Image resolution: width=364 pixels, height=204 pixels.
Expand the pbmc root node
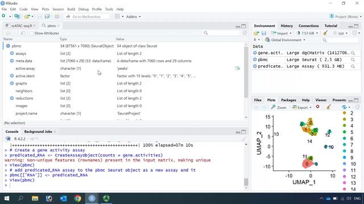click(x=8, y=46)
